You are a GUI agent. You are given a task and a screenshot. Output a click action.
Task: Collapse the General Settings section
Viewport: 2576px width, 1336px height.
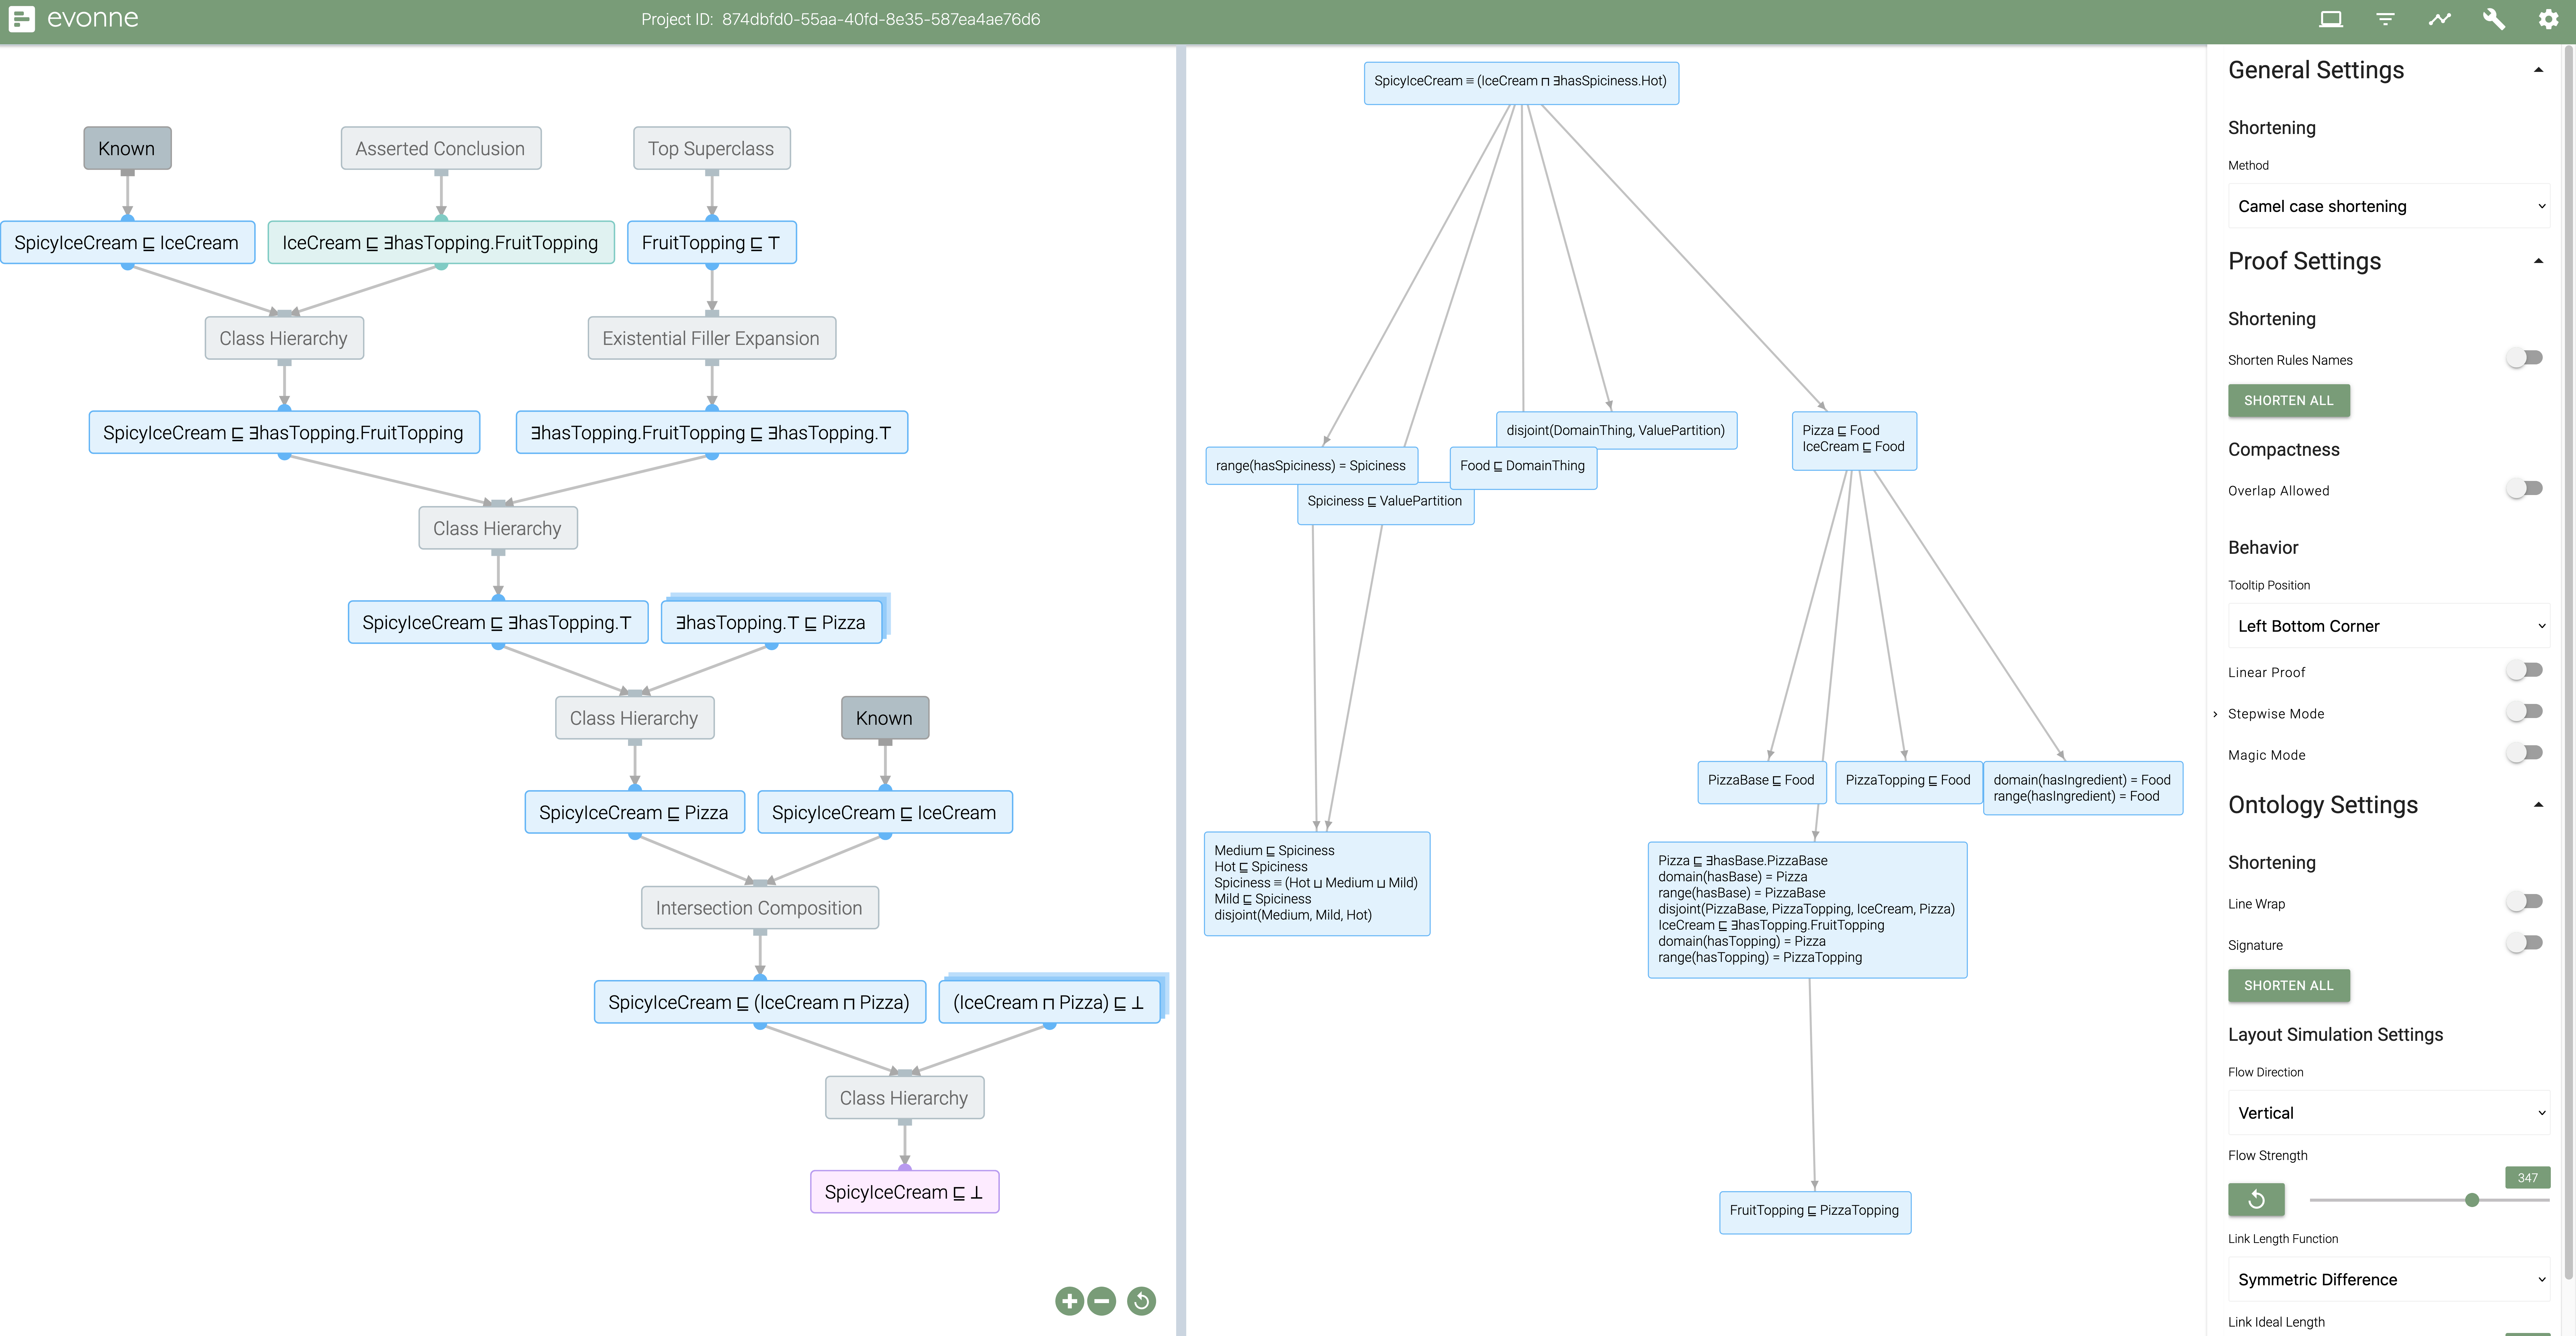(2538, 70)
